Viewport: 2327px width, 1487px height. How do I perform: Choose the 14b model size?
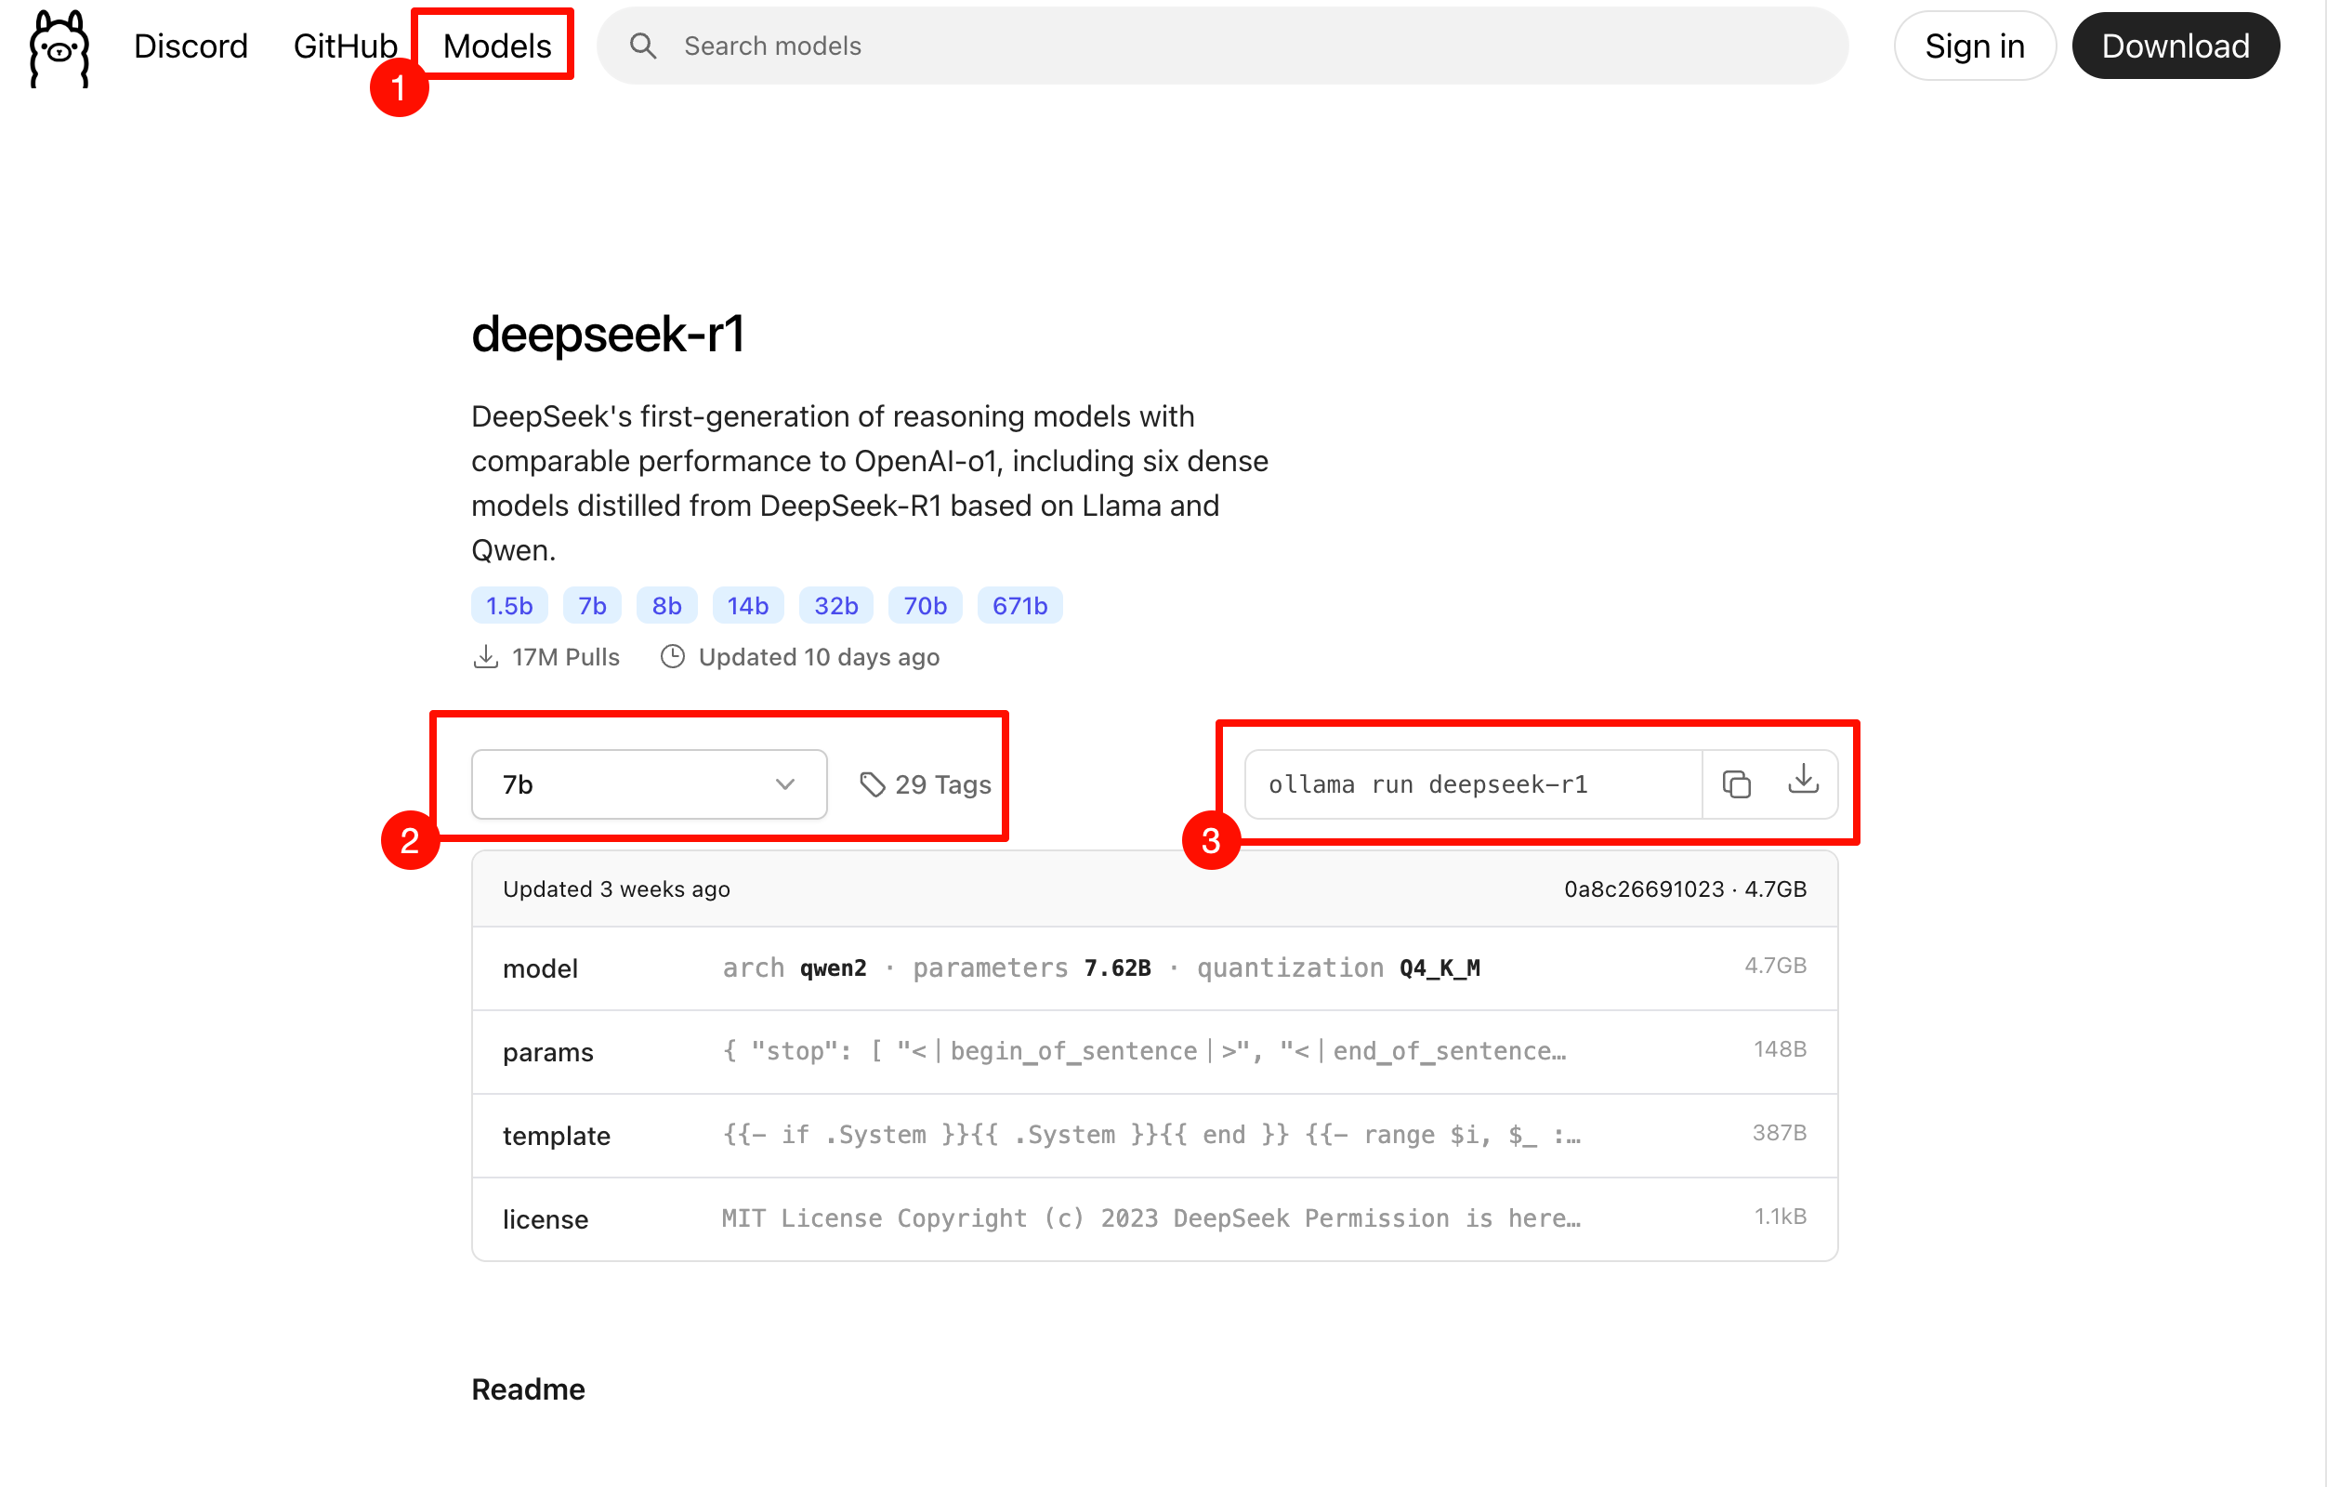(747, 606)
